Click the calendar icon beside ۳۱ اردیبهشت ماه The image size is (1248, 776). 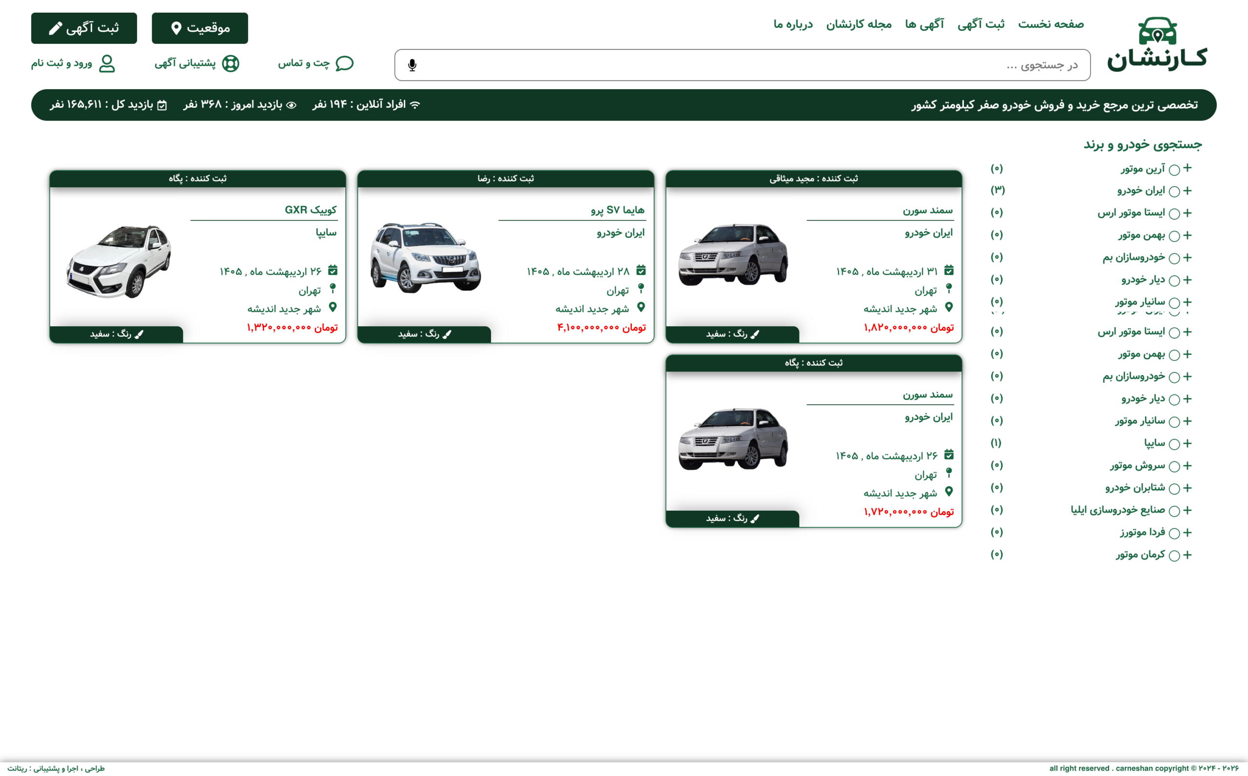click(949, 270)
